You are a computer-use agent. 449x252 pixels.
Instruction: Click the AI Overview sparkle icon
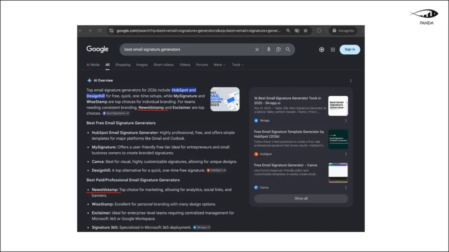click(89, 80)
